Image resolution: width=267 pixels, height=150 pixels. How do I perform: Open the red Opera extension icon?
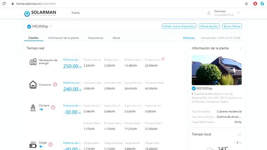tap(255, 4)
